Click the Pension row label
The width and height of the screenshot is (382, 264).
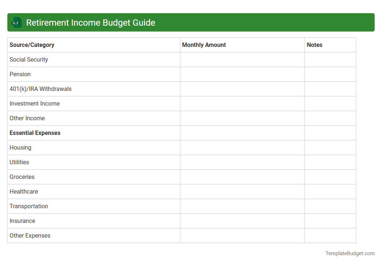[x=20, y=74]
